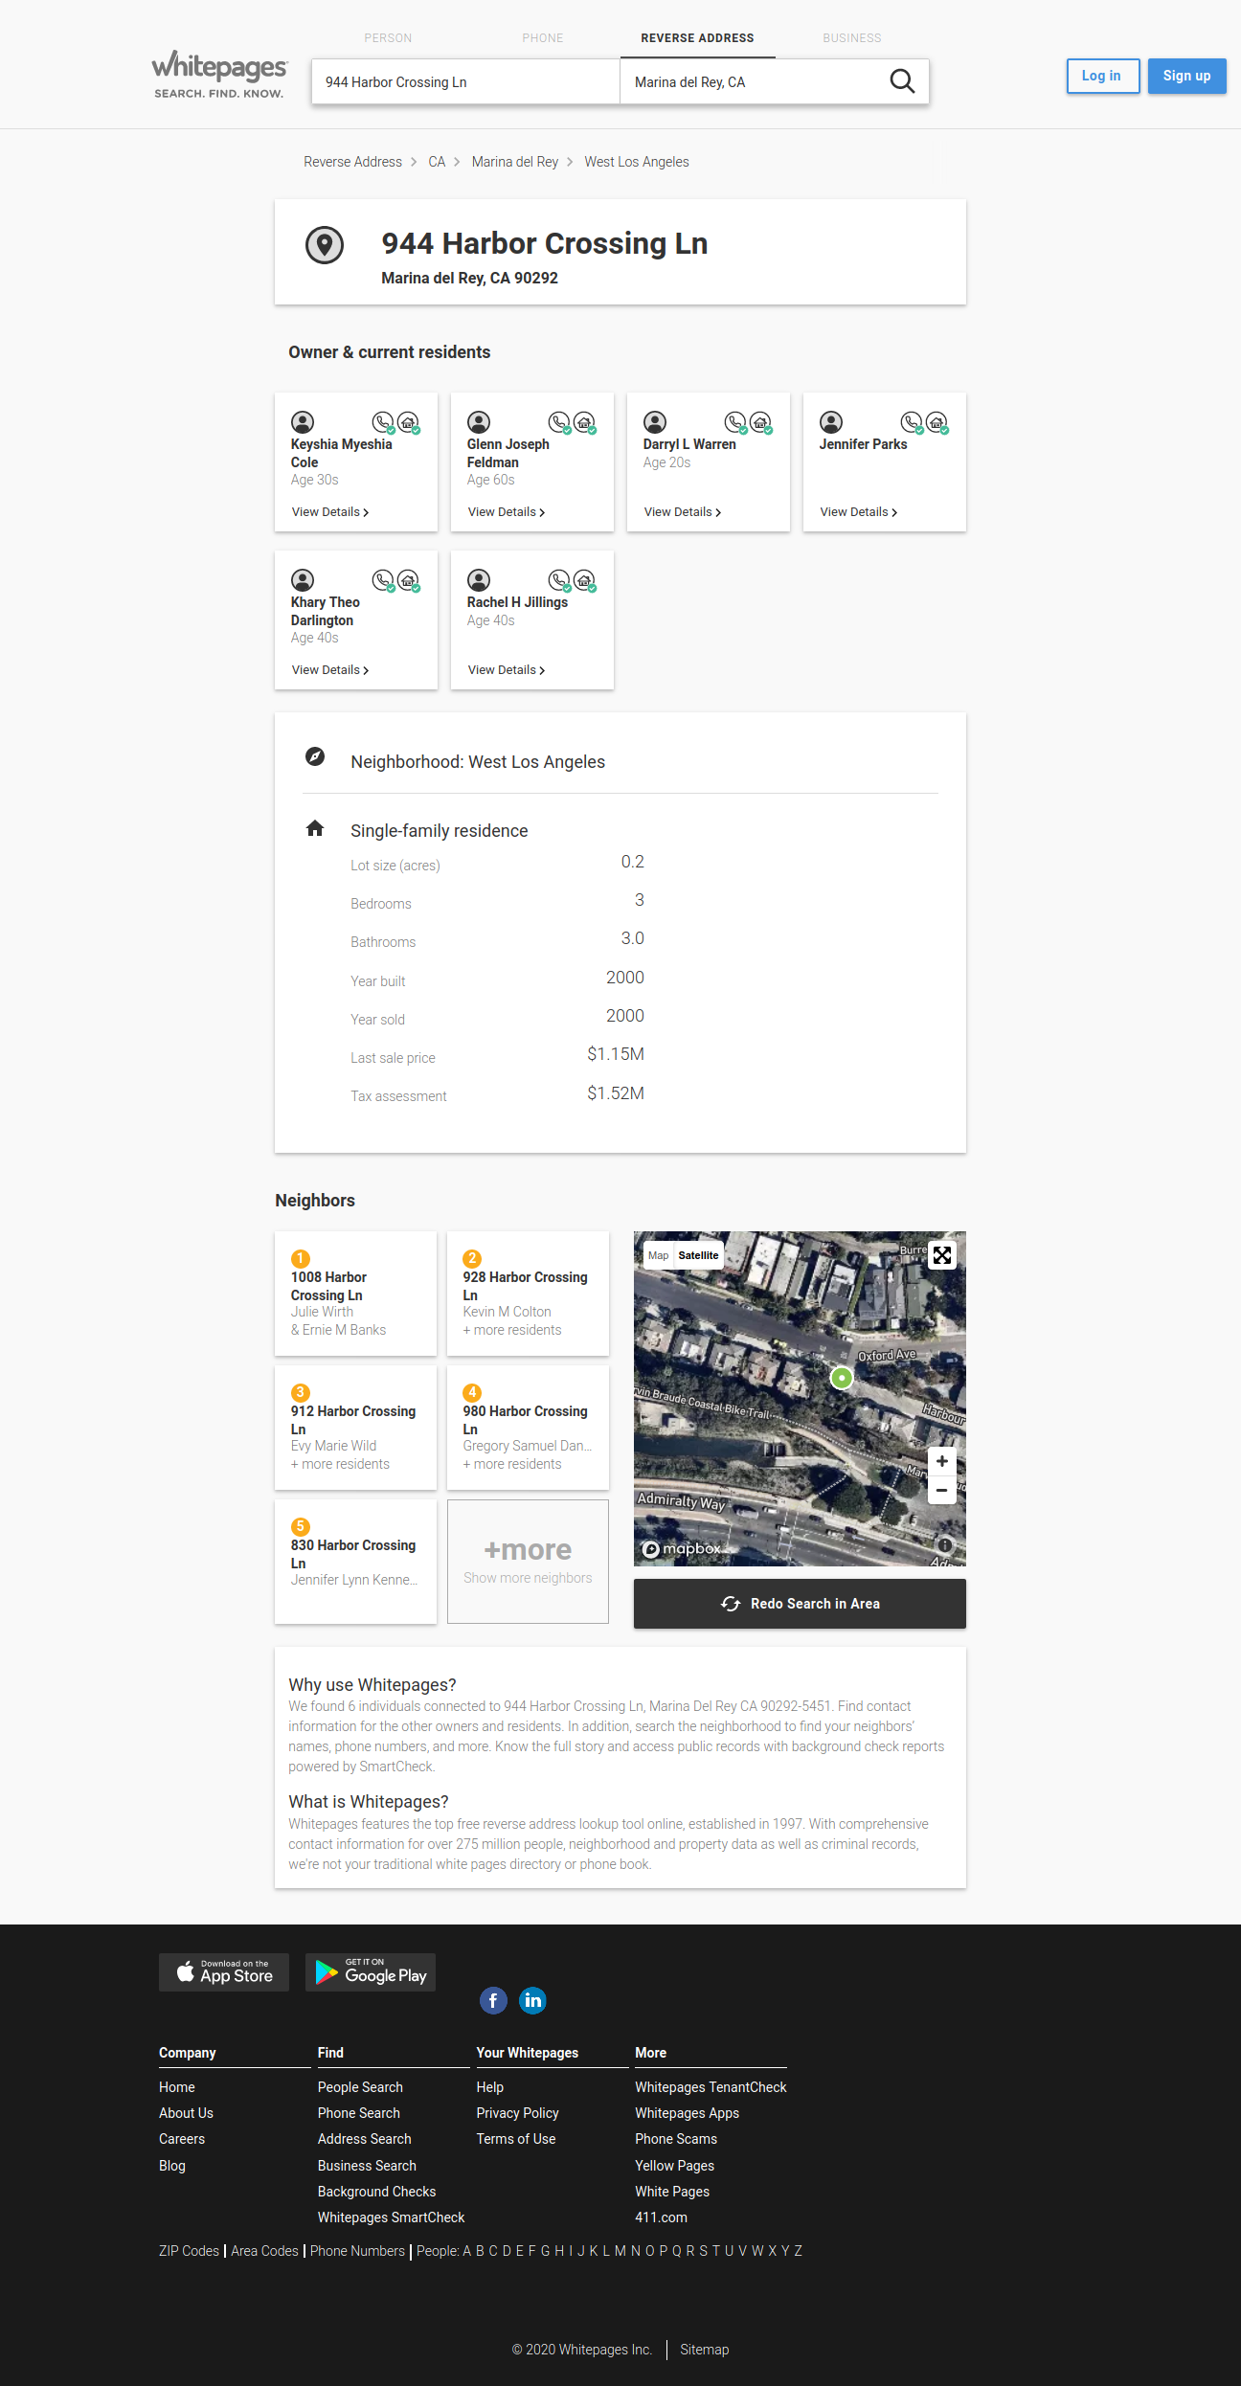
Task: Open 980 Harbor Crossing Ln neighbor card
Action: click(528, 1428)
